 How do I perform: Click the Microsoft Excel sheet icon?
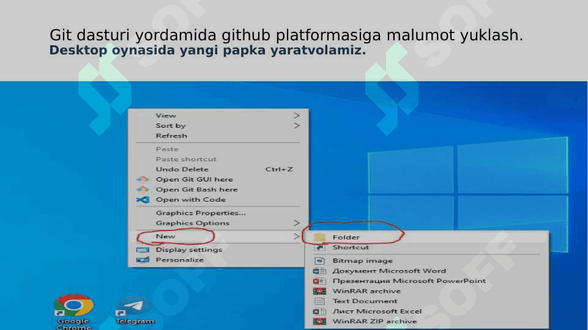[319, 311]
